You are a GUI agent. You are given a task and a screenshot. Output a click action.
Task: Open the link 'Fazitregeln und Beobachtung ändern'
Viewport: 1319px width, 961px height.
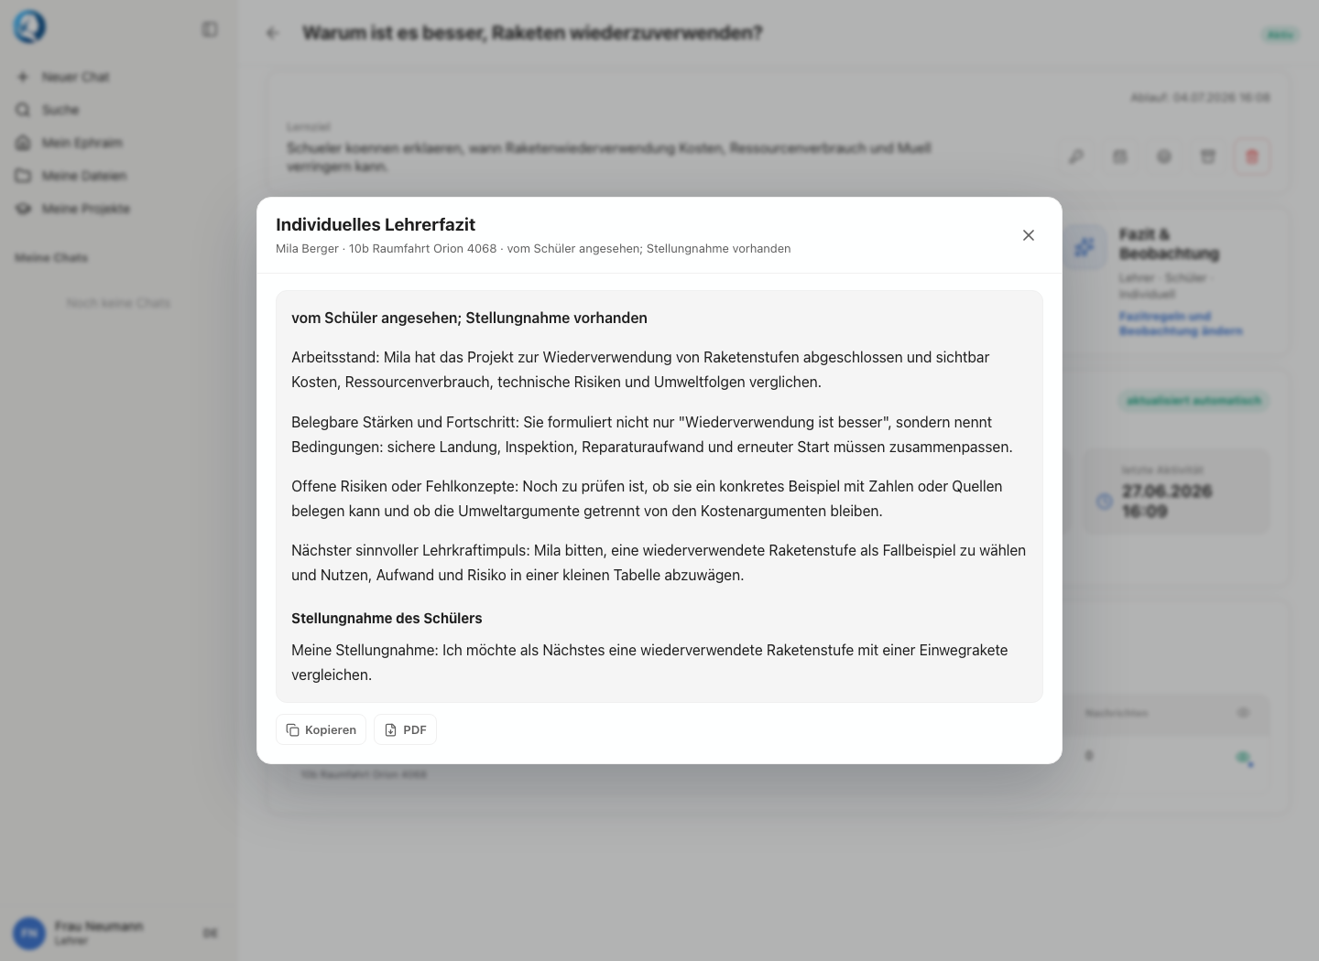[x=1181, y=323]
